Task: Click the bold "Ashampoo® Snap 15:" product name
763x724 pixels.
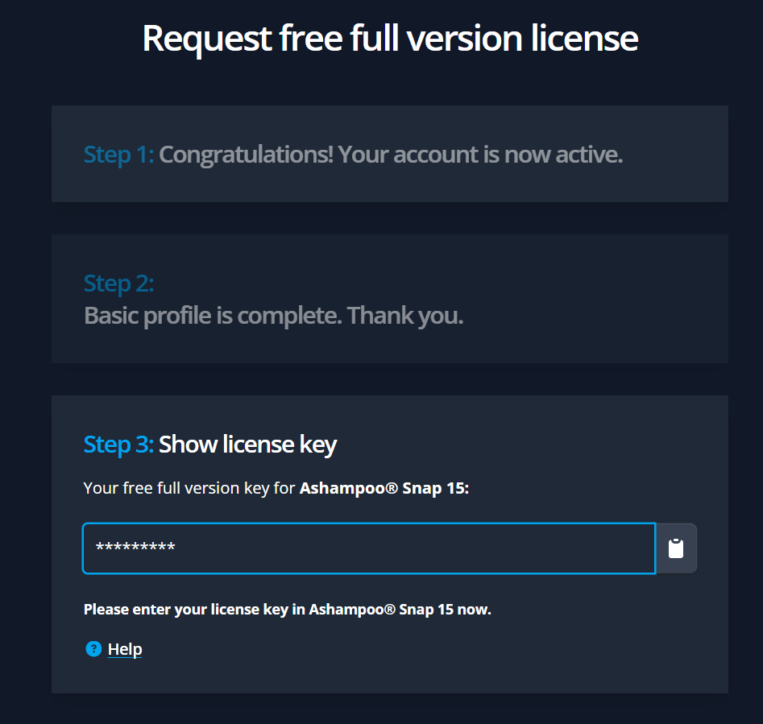Action: click(x=384, y=488)
